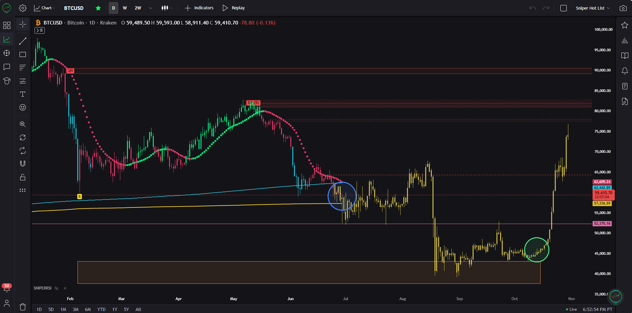The height and width of the screenshot is (313, 632).
Task: Select the trend line drawing tool
Action: click(23, 41)
